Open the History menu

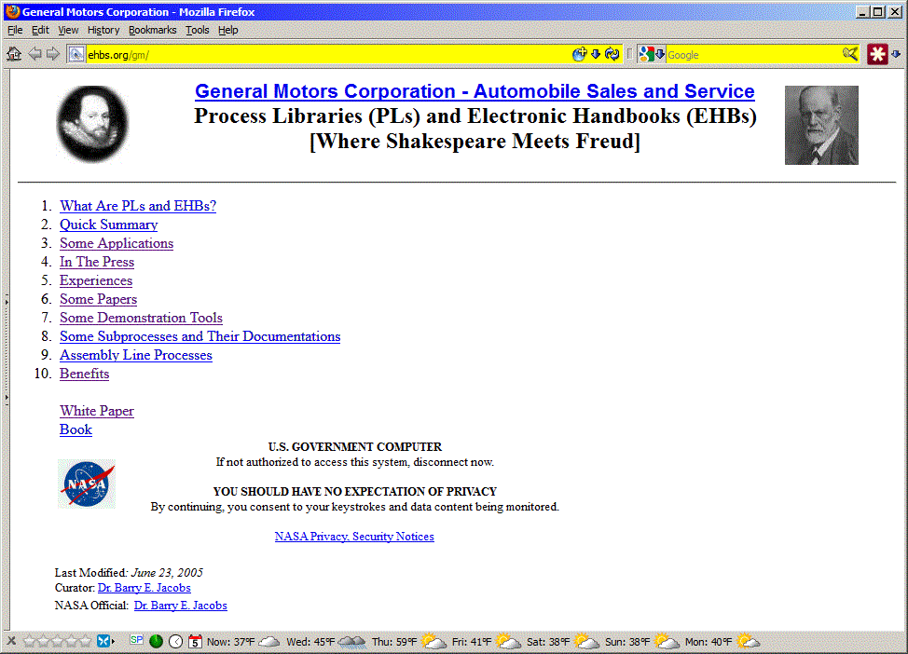tap(103, 30)
